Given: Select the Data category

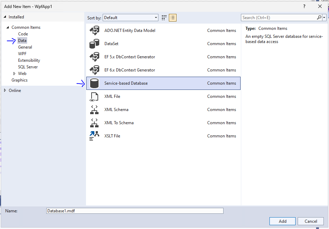Looking at the screenshot, I should 22,41.
